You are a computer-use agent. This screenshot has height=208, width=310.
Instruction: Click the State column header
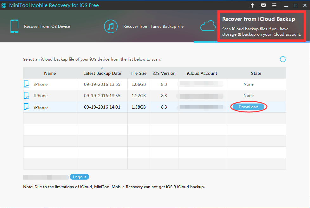click(256, 73)
